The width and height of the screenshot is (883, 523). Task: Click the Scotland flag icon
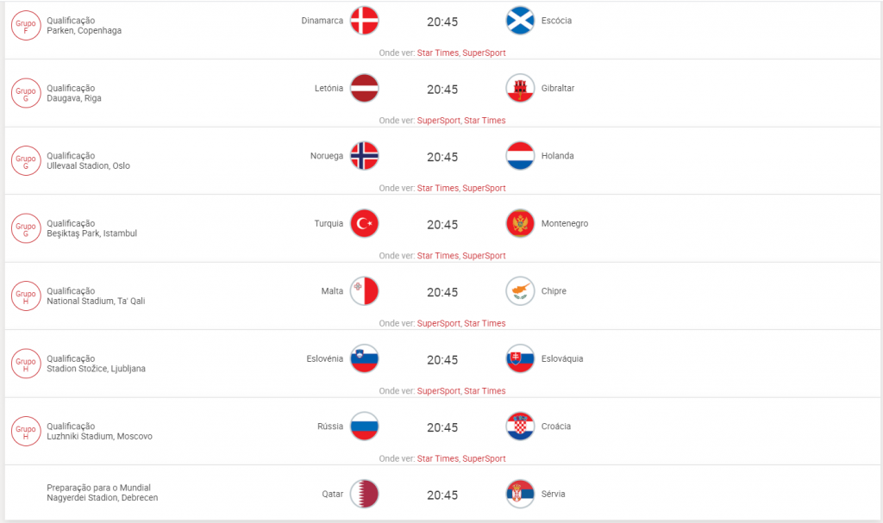[x=520, y=21]
